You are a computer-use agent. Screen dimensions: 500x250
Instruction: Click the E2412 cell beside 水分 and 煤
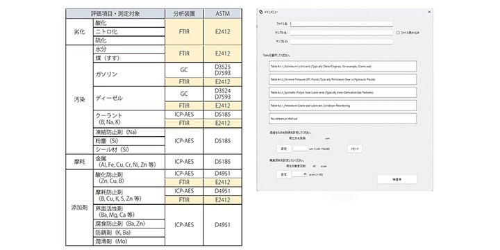coord(223,53)
